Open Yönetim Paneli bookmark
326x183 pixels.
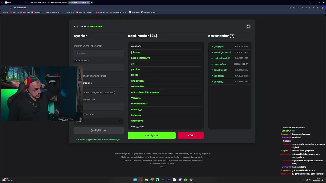coord(68,12)
